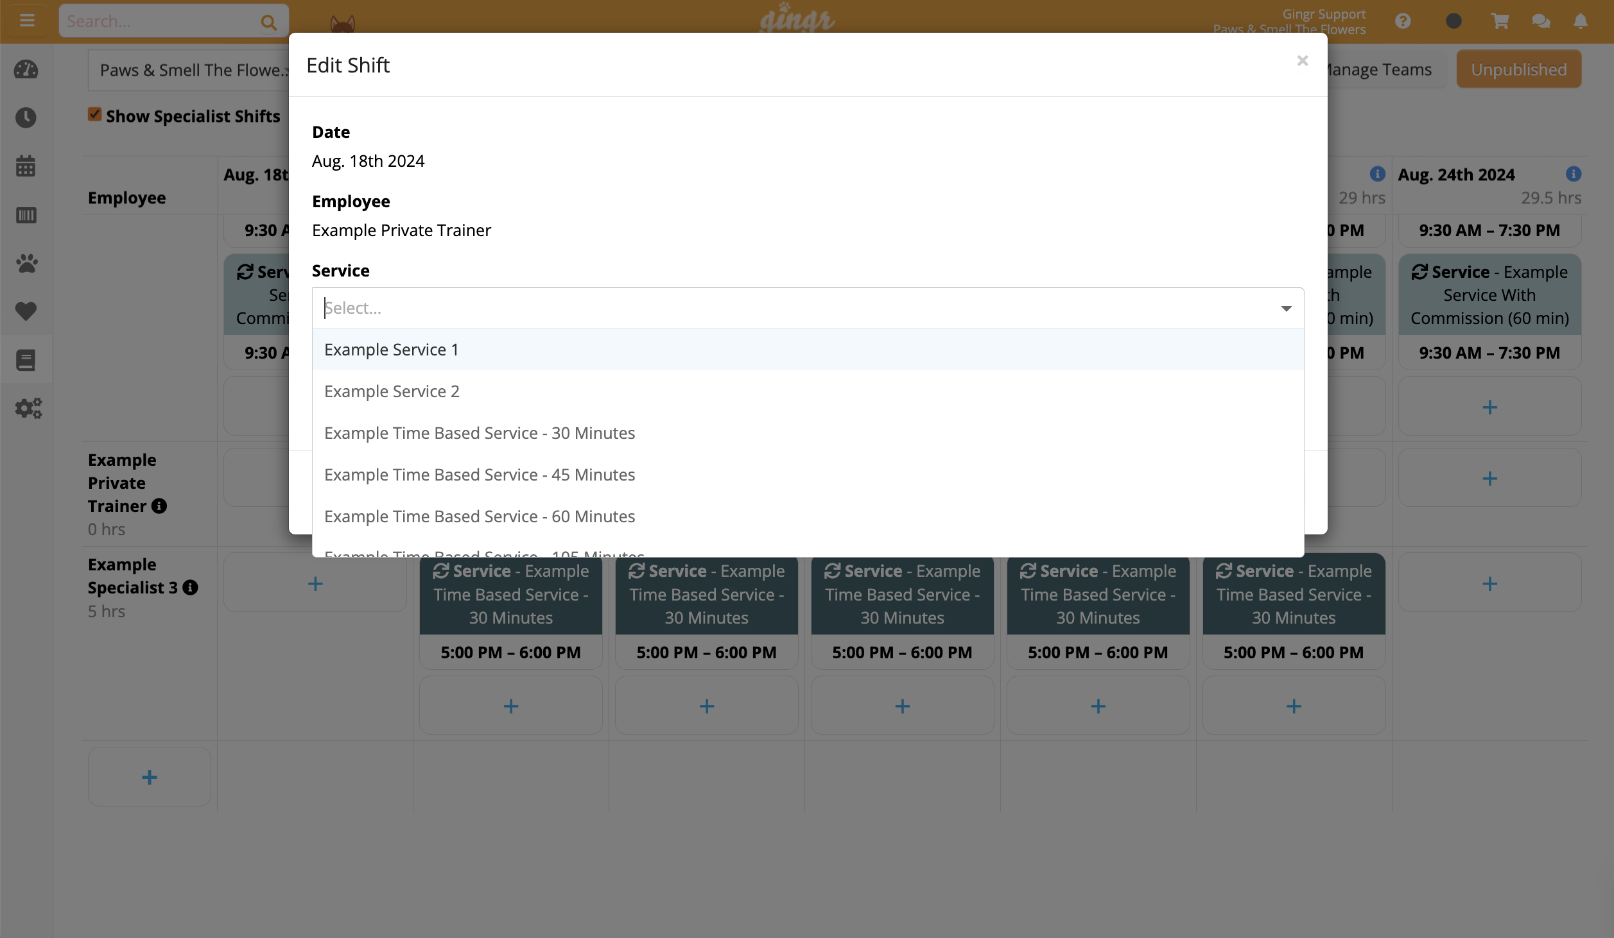Add new employee row plus button
This screenshot has width=1614, height=938.
point(150,777)
